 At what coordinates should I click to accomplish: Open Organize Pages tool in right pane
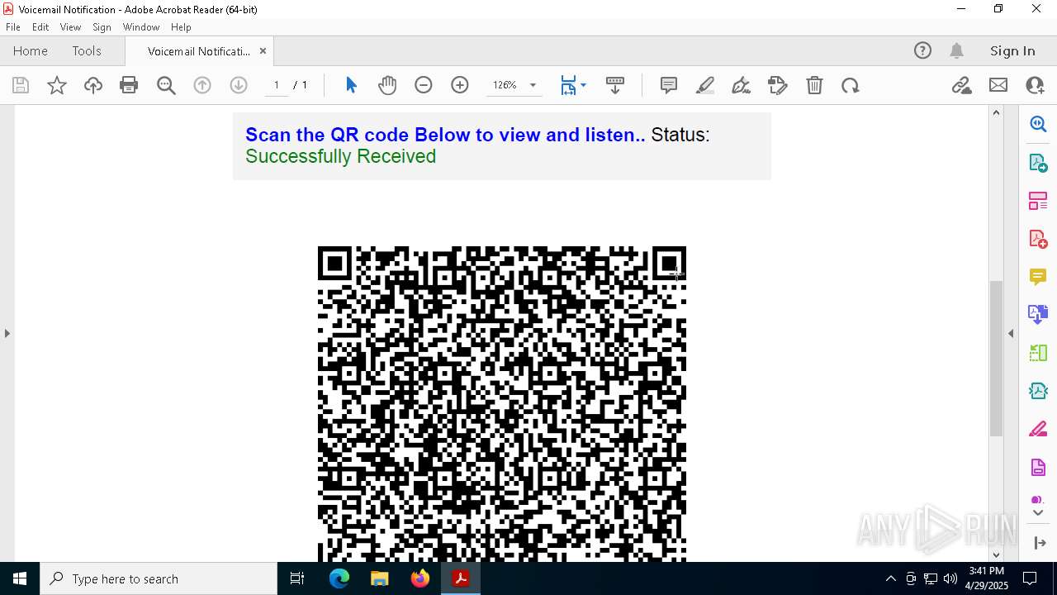[1038, 201]
